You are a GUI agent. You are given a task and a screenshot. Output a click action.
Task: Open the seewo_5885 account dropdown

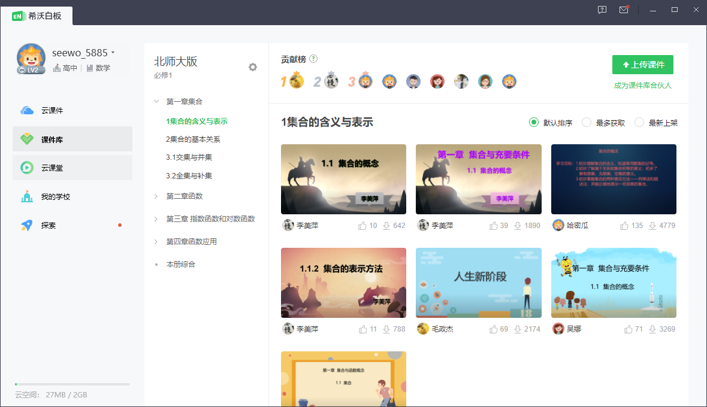(x=81, y=53)
